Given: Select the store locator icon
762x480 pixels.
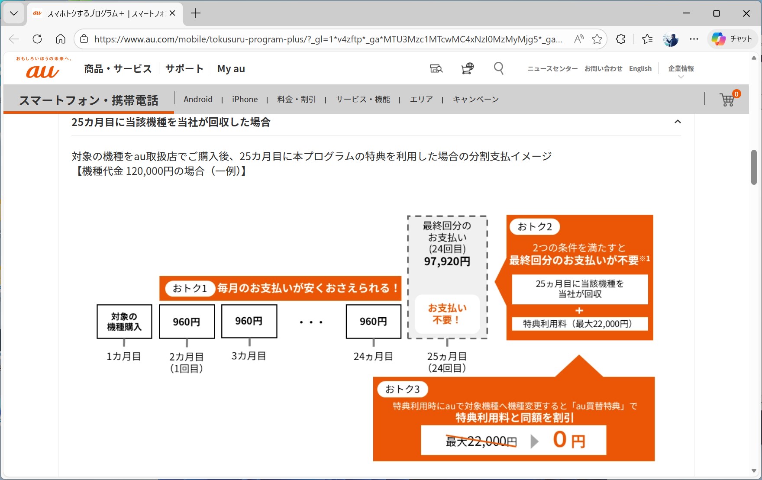Looking at the screenshot, I should point(436,68).
